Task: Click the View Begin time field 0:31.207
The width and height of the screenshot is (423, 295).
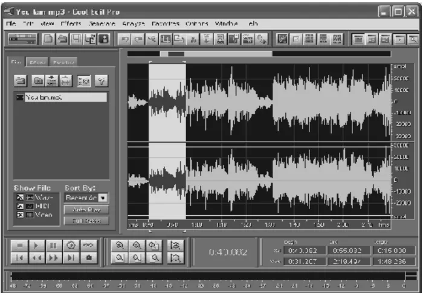Action: tap(305, 262)
